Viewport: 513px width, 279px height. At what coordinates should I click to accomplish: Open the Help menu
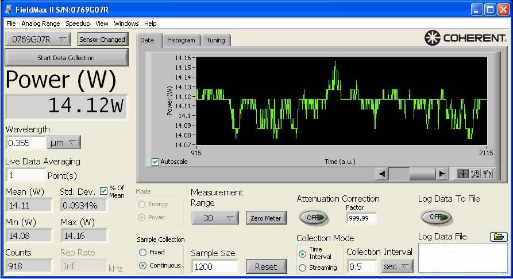tap(150, 23)
